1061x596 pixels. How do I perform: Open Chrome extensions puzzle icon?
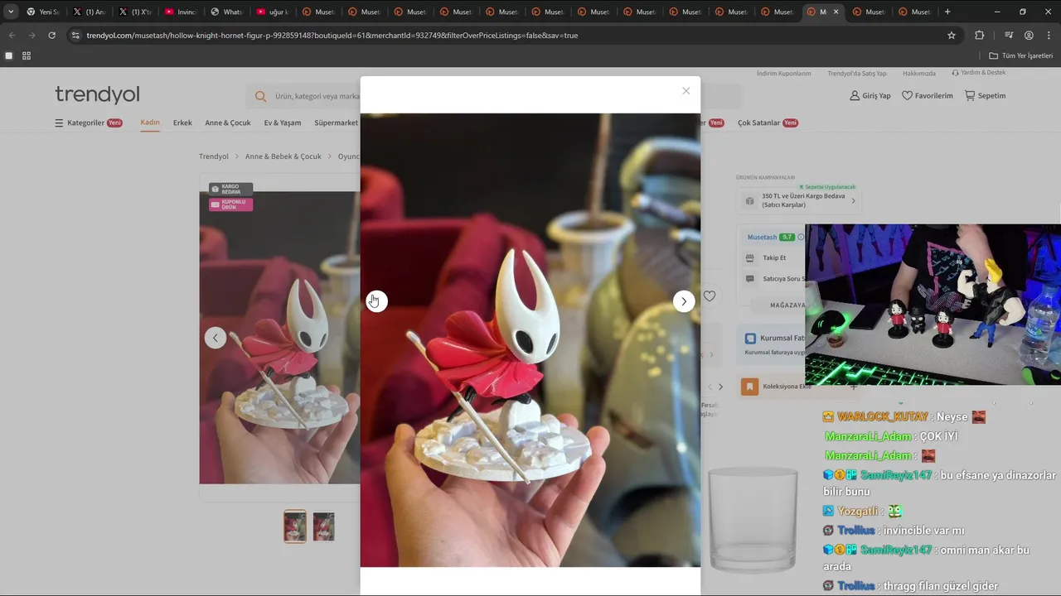coord(979,36)
